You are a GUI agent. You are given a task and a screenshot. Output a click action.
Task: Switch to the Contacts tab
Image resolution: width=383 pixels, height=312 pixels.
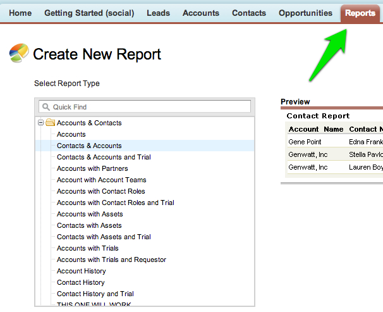coord(248,13)
